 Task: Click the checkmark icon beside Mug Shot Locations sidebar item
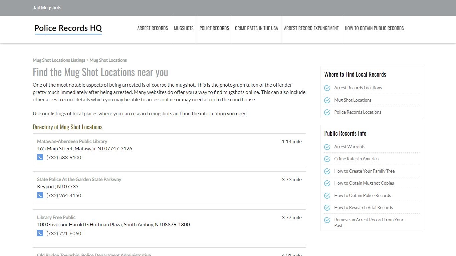click(327, 100)
